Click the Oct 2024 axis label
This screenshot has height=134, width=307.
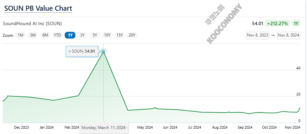coord(269,128)
